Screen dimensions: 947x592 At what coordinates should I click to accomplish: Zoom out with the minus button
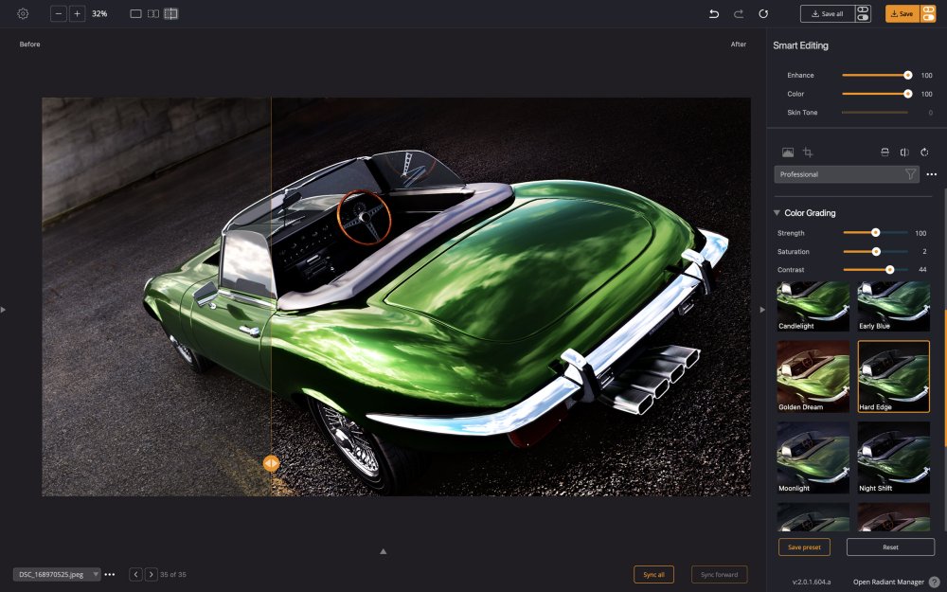pos(59,13)
